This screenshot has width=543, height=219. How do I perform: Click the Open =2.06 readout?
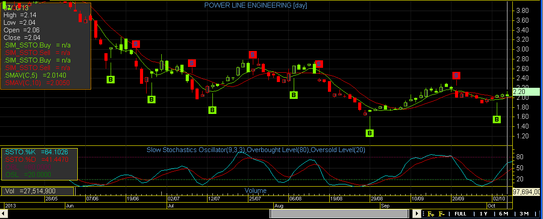(21, 30)
